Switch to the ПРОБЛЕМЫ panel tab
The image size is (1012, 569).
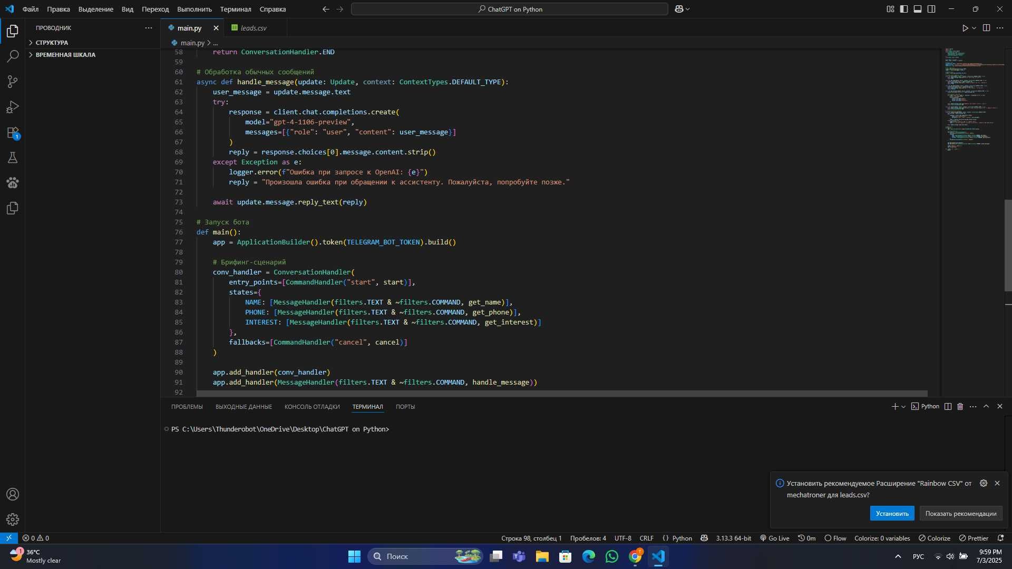click(x=187, y=407)
